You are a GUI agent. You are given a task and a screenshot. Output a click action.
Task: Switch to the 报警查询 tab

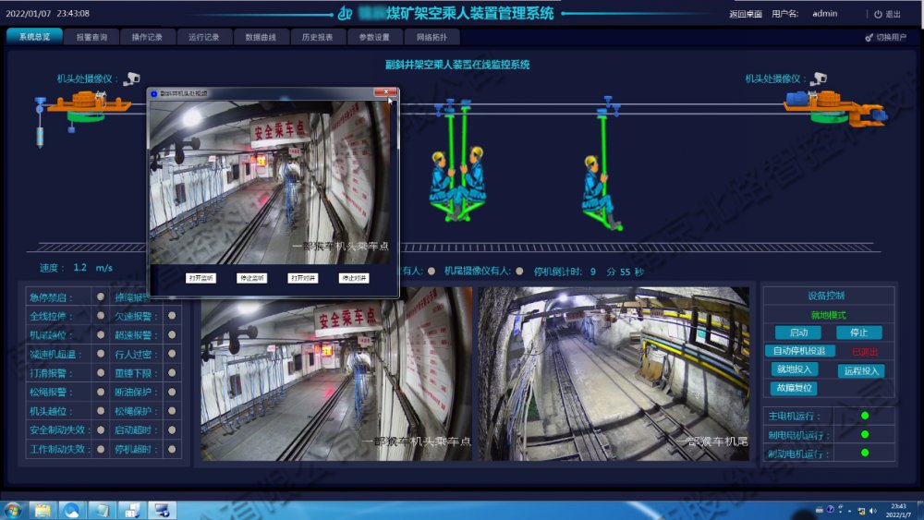click(x=91, y=37)
